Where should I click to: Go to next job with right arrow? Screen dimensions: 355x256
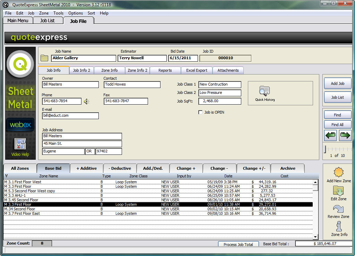pos(345,135)
